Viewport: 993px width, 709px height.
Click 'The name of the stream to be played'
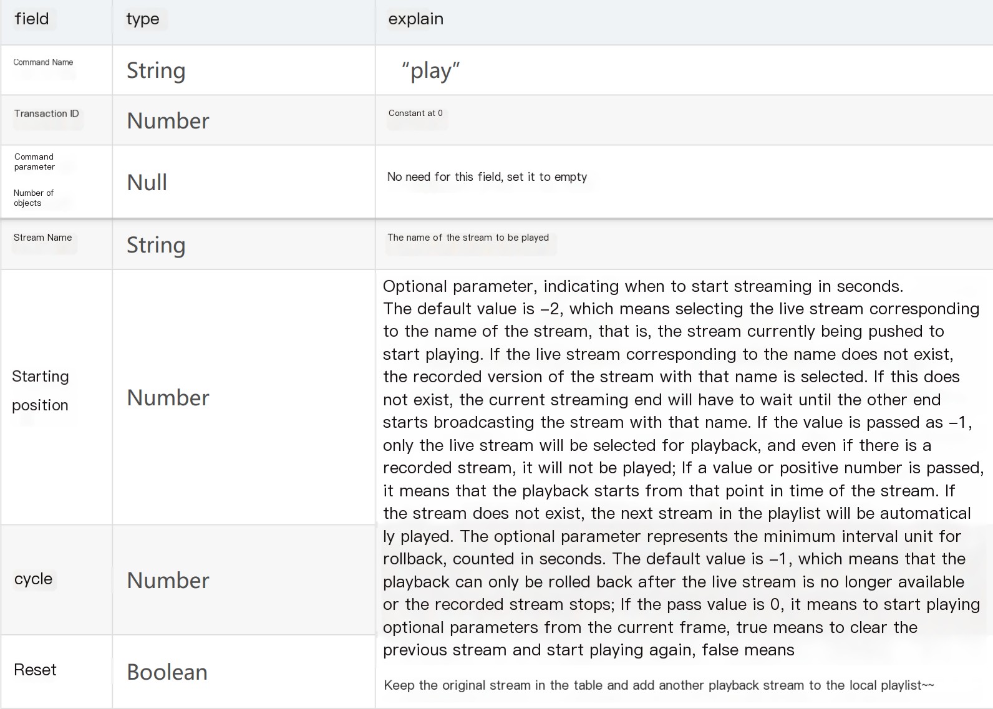click(468, 238)
